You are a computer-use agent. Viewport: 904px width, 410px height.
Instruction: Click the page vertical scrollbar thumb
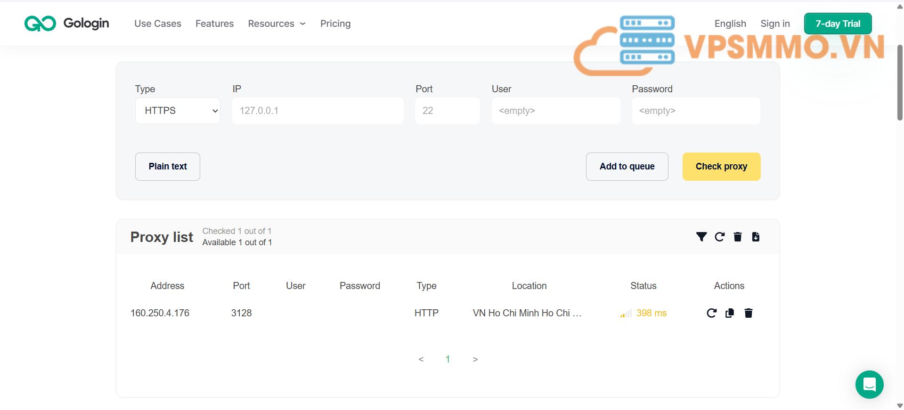(x=899, y=82)
